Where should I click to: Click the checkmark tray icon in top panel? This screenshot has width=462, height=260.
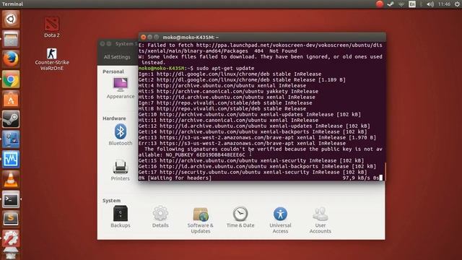(x=391, y=4)
